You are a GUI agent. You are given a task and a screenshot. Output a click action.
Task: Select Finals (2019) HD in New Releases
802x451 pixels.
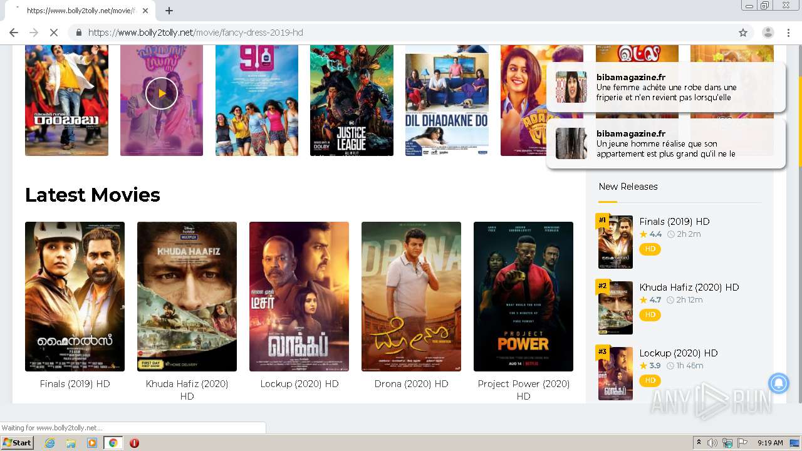674,222
